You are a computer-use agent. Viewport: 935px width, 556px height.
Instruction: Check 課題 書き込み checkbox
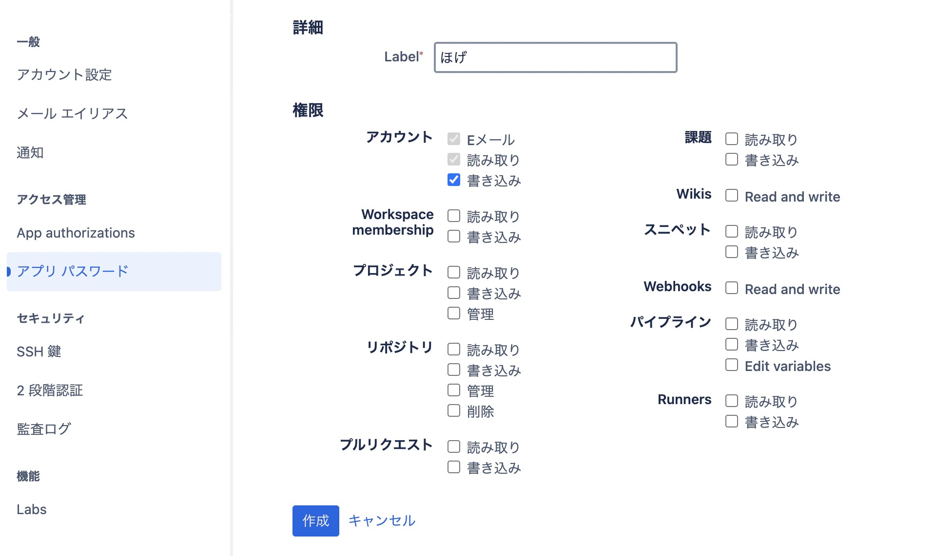point(732,159)
